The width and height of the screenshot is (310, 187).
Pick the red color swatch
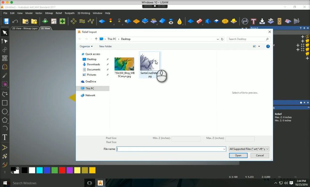tap(62, 170)
